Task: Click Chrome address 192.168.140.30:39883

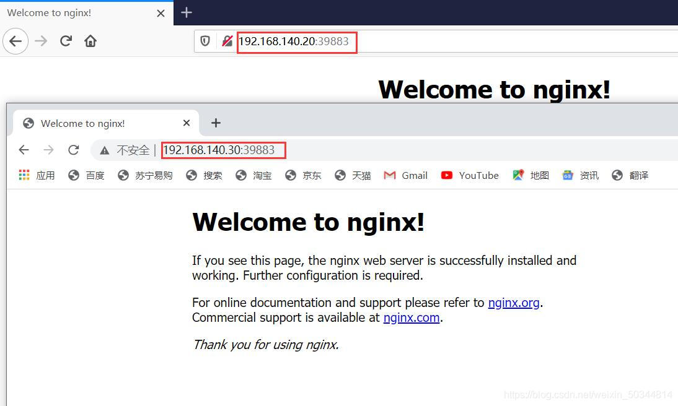Action: [x=219, y=150]
